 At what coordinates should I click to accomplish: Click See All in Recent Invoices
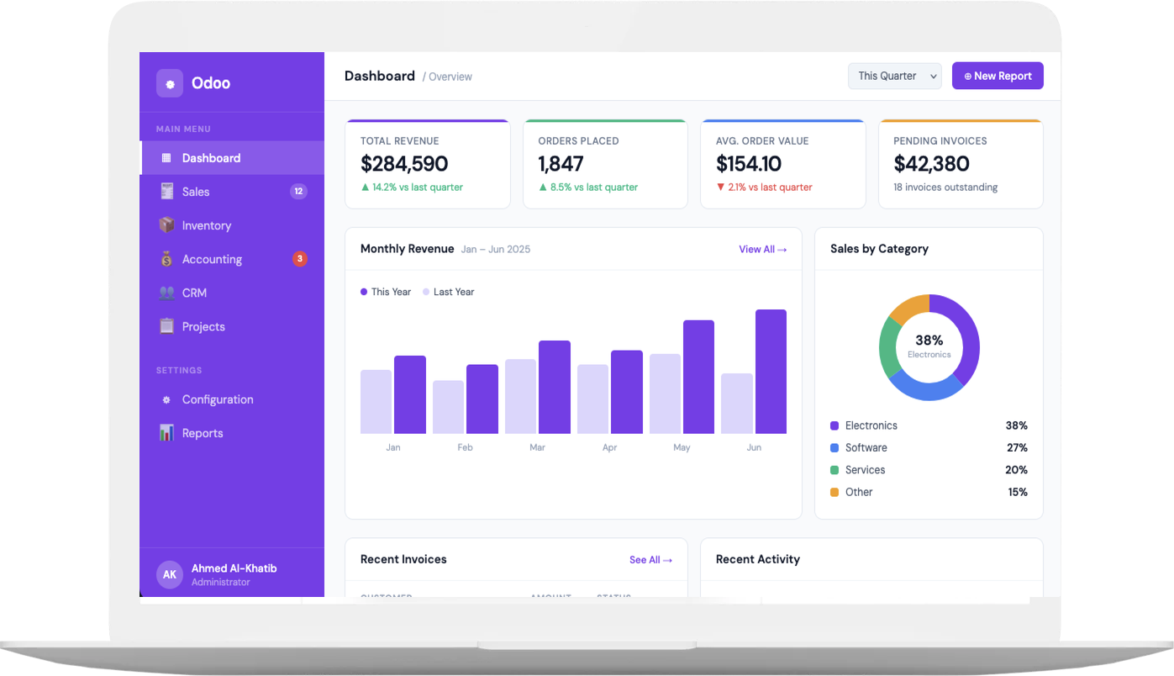650,560
